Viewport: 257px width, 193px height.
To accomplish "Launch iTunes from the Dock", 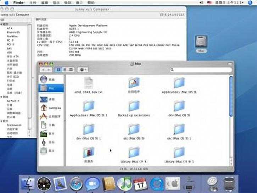I will pyautogui.click(x=124, y=183).
